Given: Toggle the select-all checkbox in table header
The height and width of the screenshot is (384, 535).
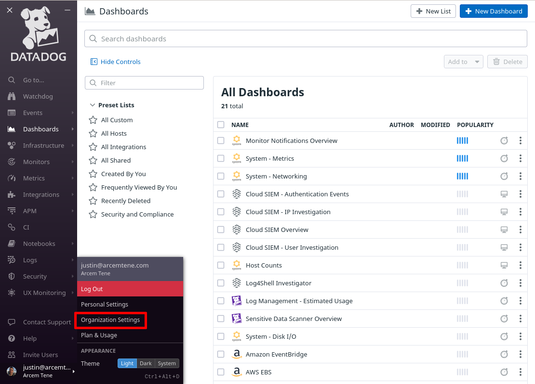Looking at the screenshot, I should coord(221,125).
